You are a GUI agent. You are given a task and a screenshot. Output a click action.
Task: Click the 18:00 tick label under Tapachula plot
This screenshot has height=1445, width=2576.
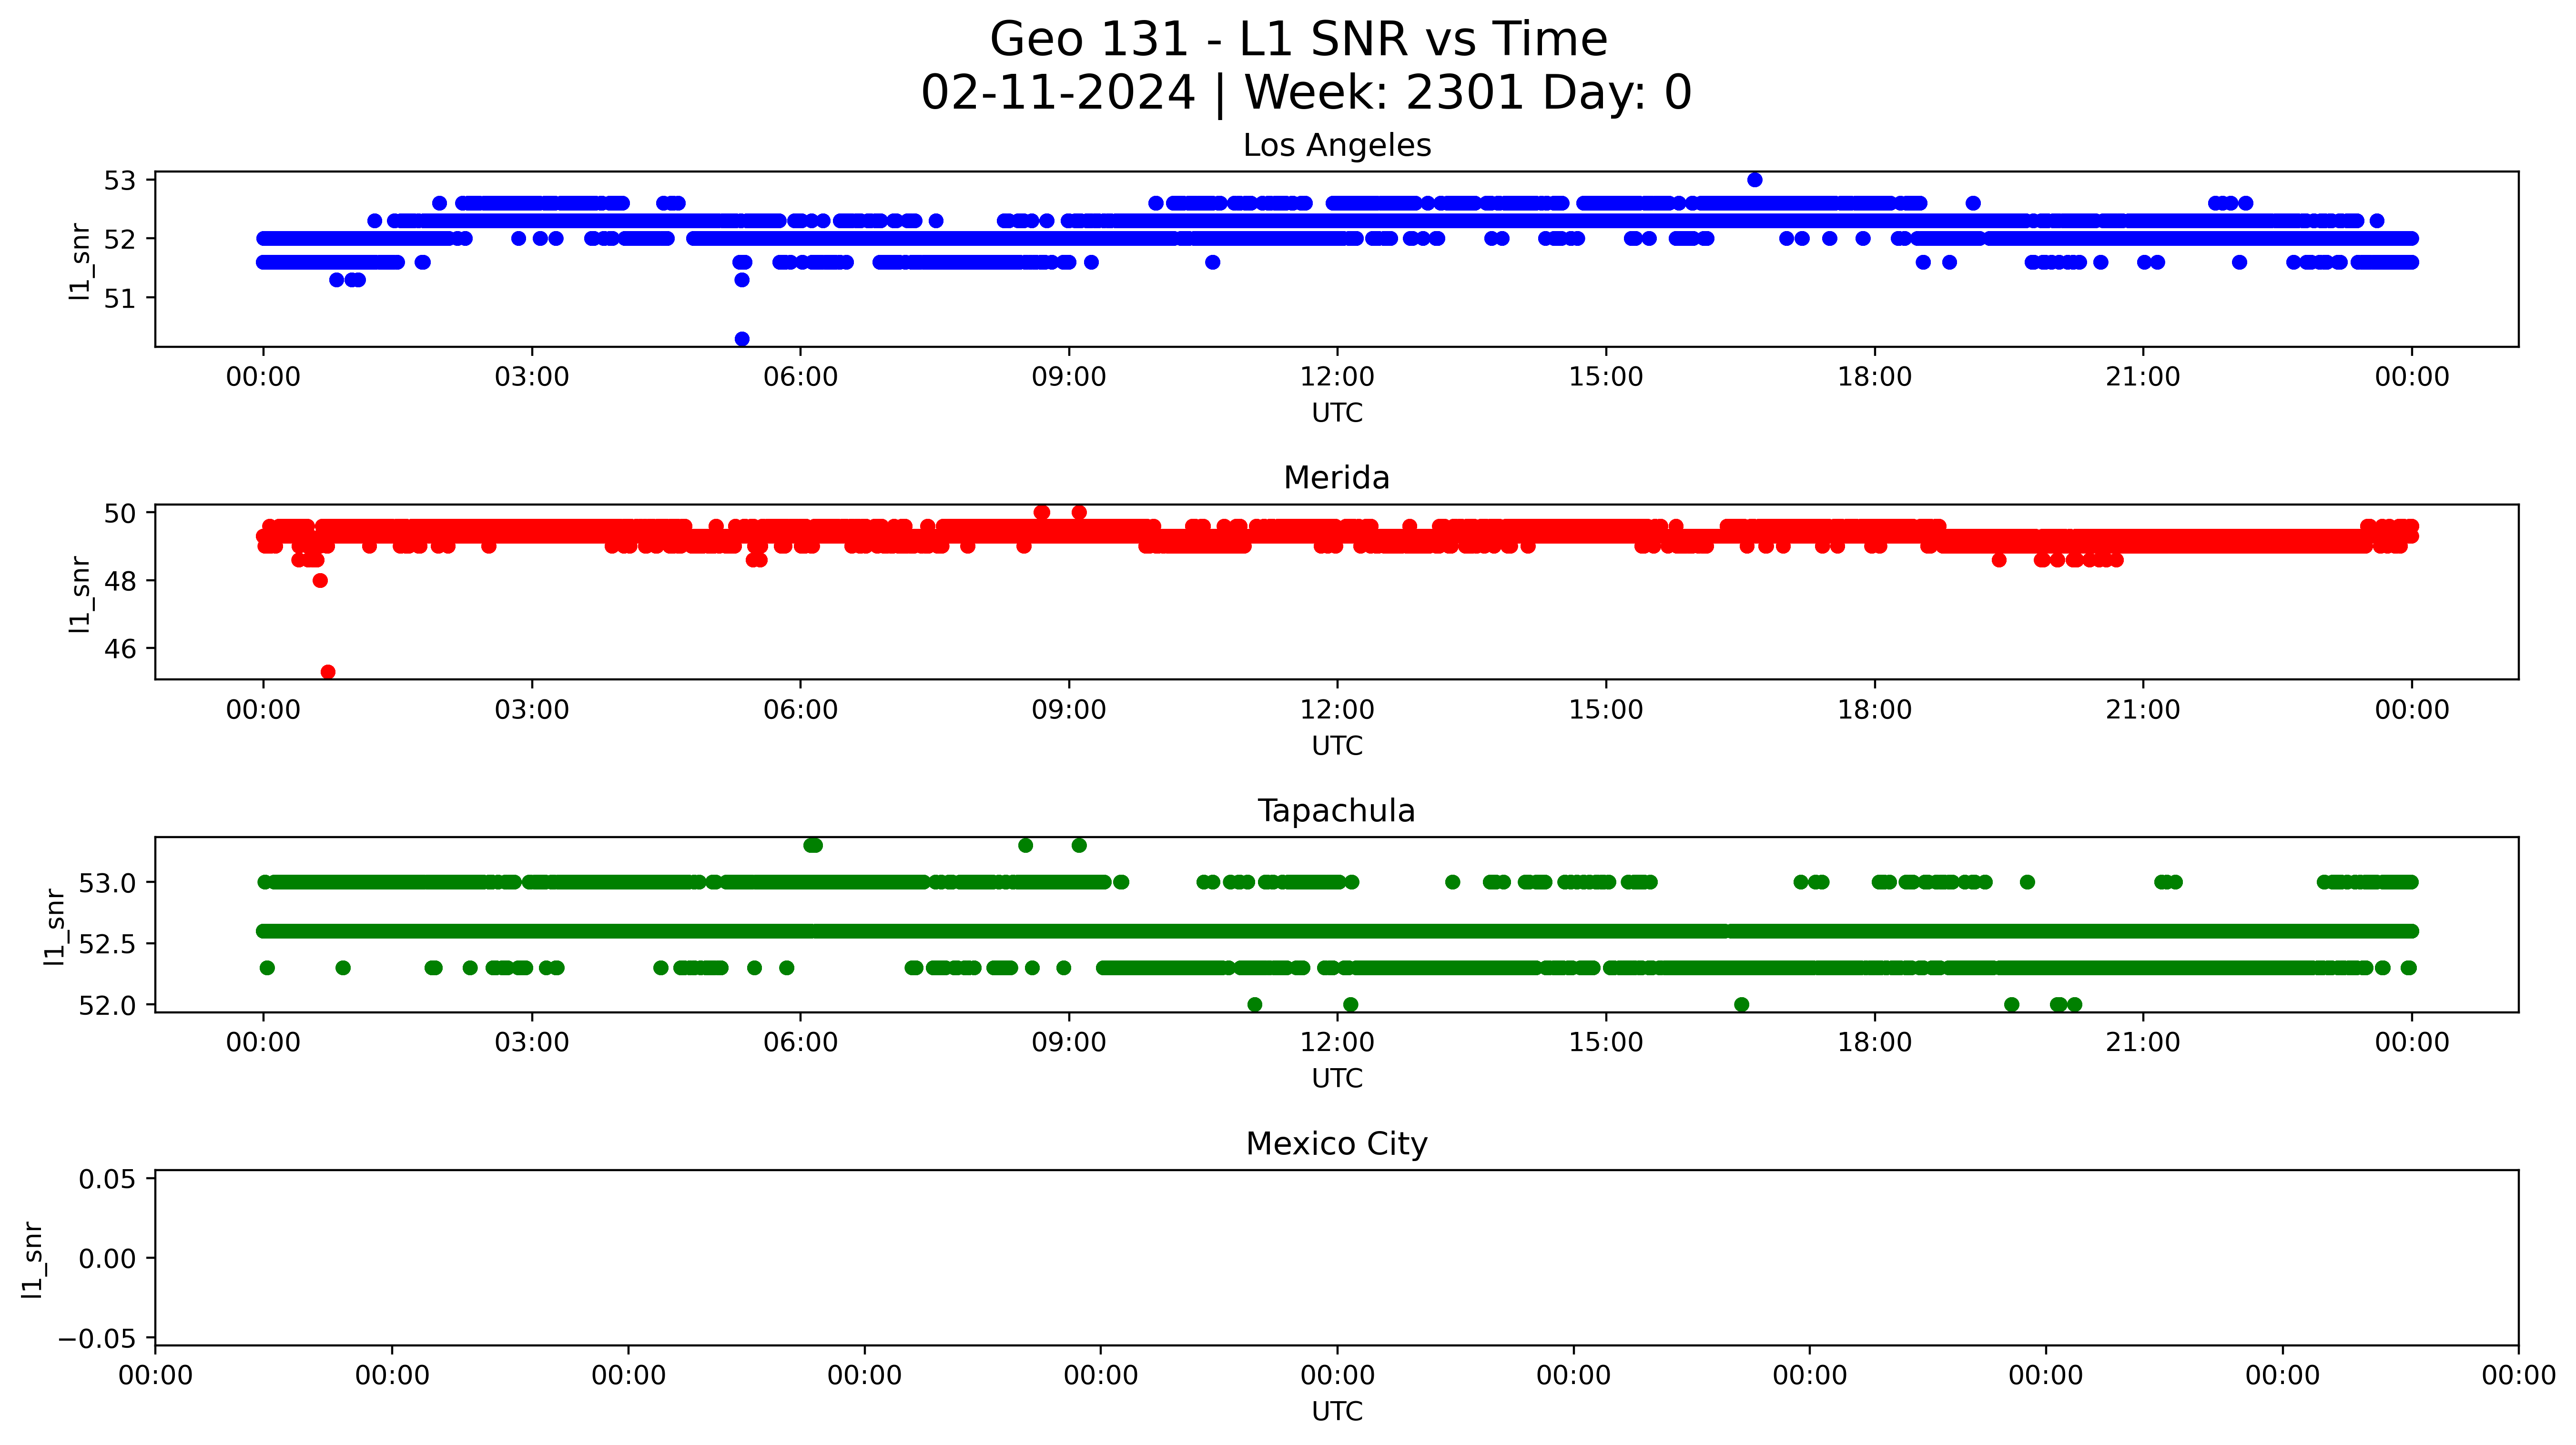point(1874,1043)
